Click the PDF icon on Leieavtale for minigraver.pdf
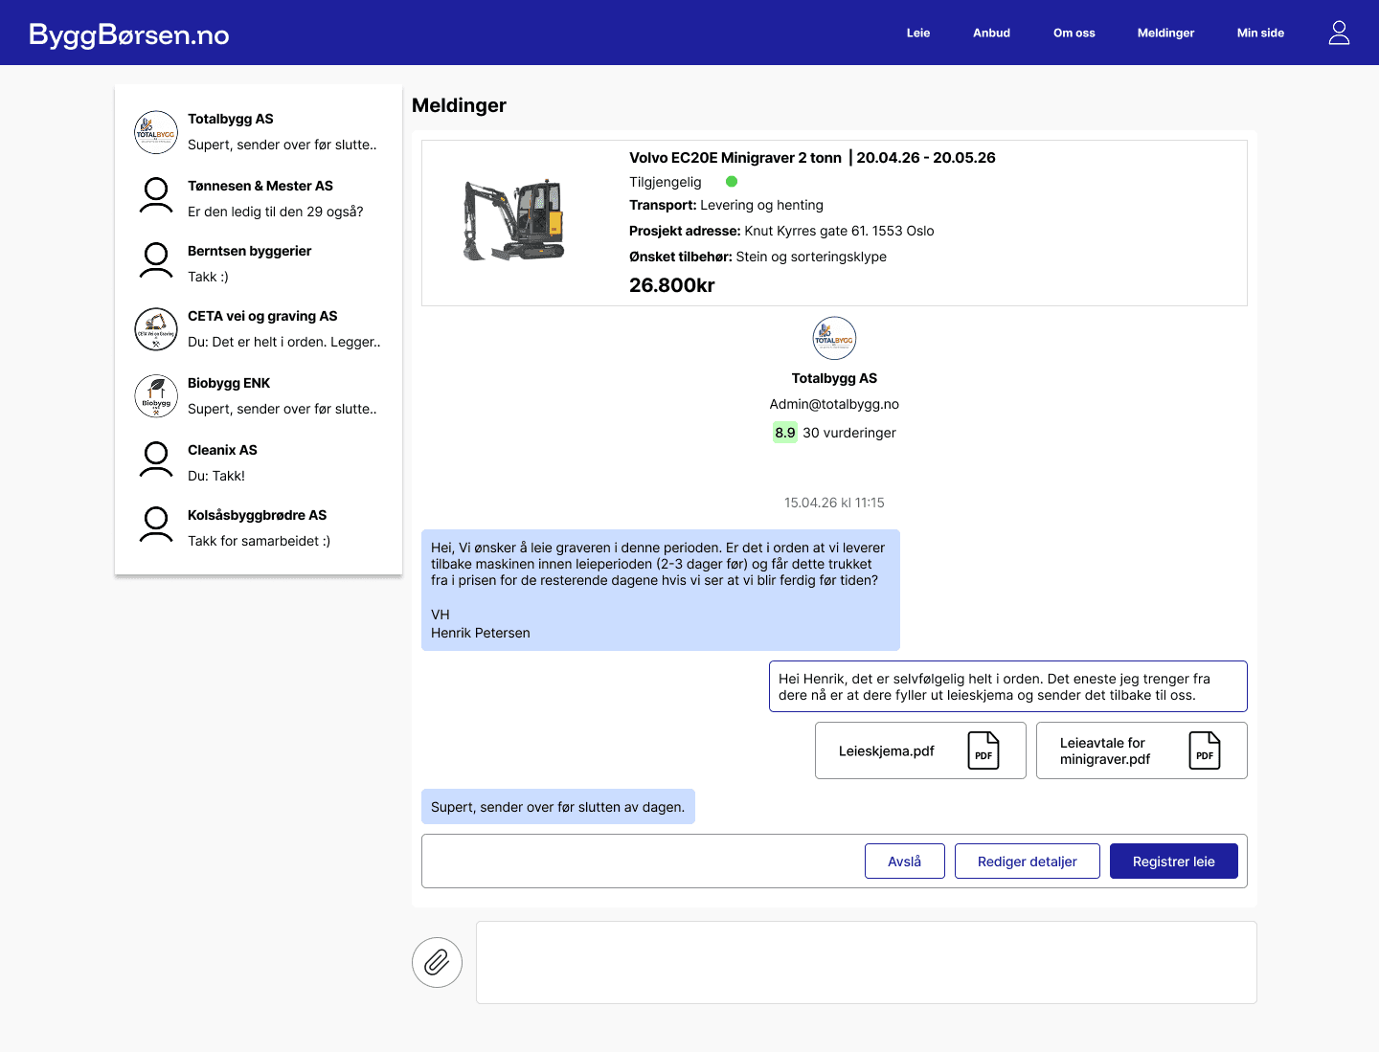 [1205, 750]
